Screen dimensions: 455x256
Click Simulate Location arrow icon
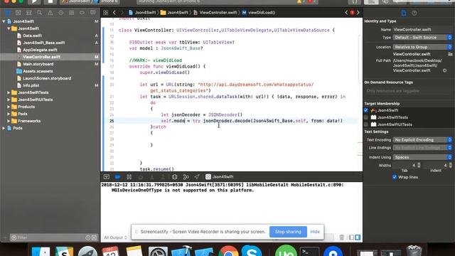tap(197, 177)
